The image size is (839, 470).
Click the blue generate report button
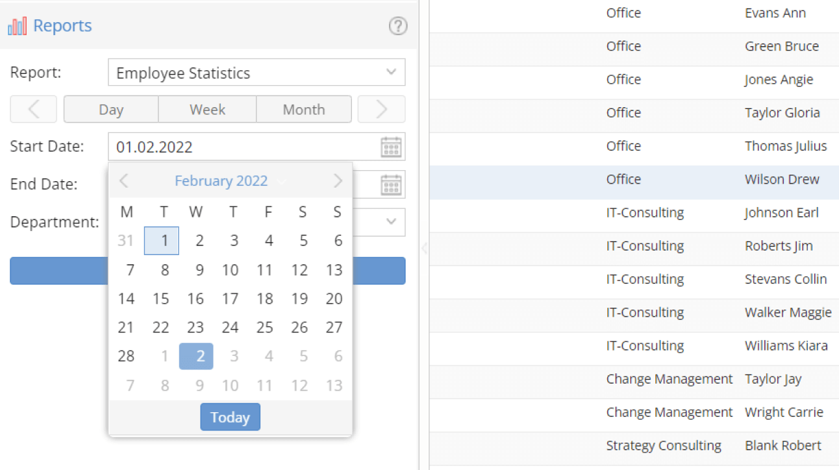point(58,270)
